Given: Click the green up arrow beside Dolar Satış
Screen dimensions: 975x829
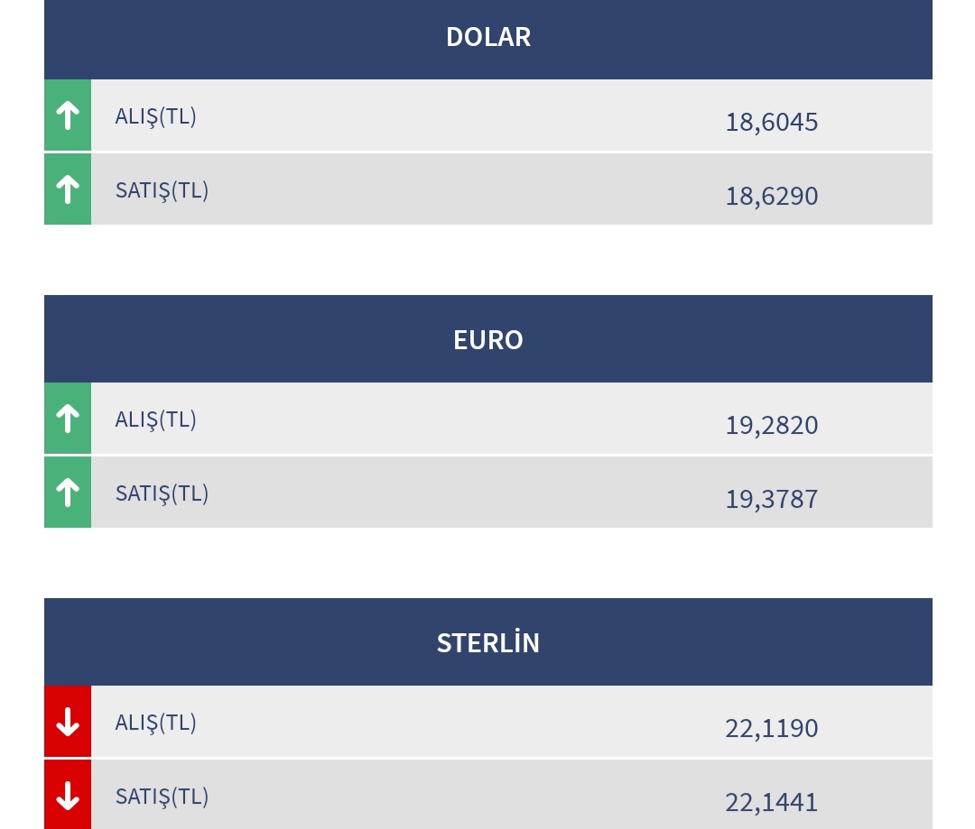Looking at the screenshot, I should 68,189.
